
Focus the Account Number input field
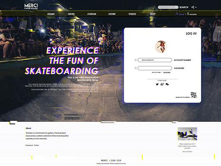click(x=155, y=60)
